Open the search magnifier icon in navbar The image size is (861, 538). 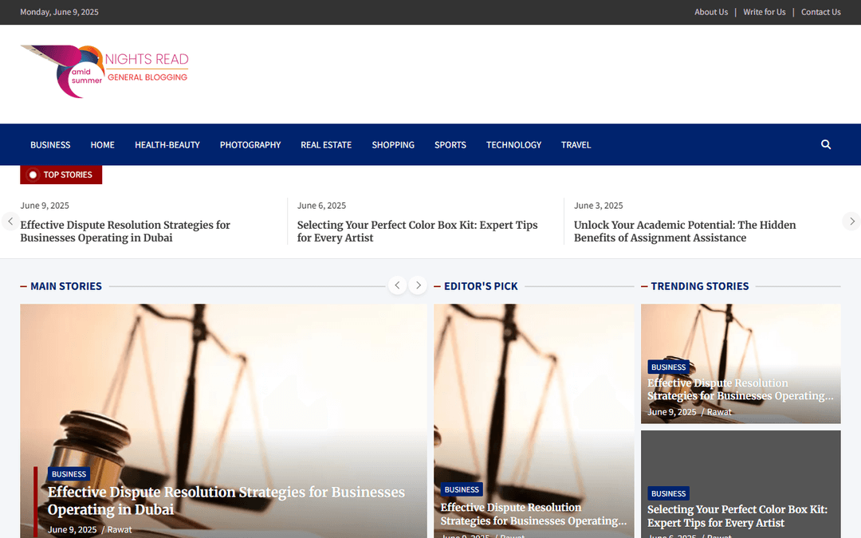tap(825, 144)
